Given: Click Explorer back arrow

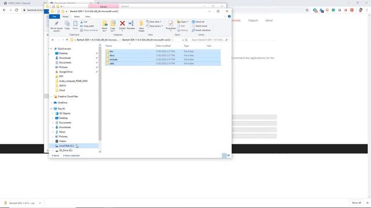Looking at the screenshot, I should (x=53, y=40).
